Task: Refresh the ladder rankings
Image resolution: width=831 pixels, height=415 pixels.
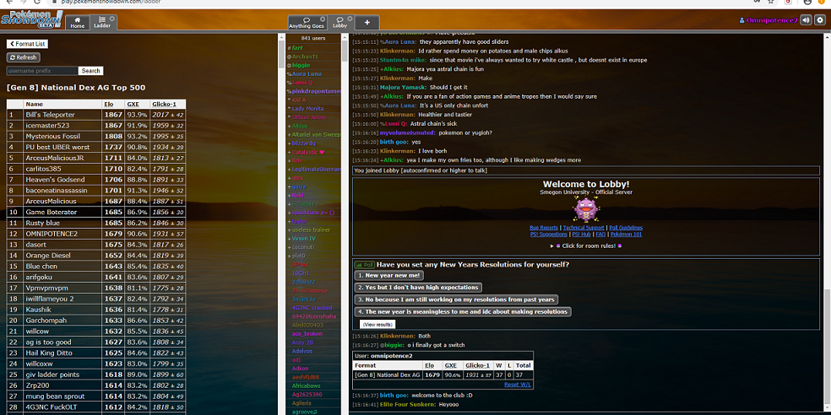Action: pos(24,57)
